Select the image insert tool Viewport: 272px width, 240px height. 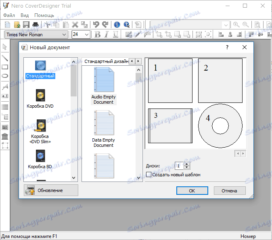(5, 127)
